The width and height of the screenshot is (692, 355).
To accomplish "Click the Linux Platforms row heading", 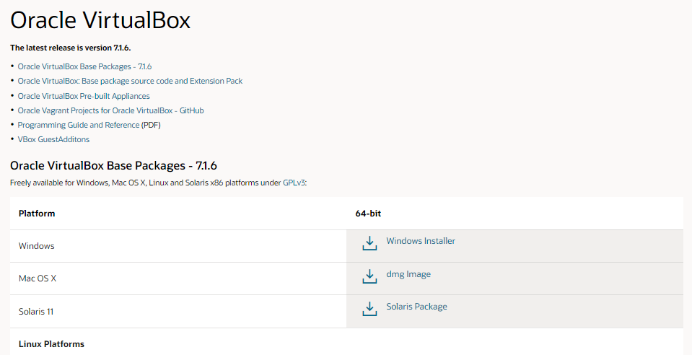I will (x=51, y=344).
